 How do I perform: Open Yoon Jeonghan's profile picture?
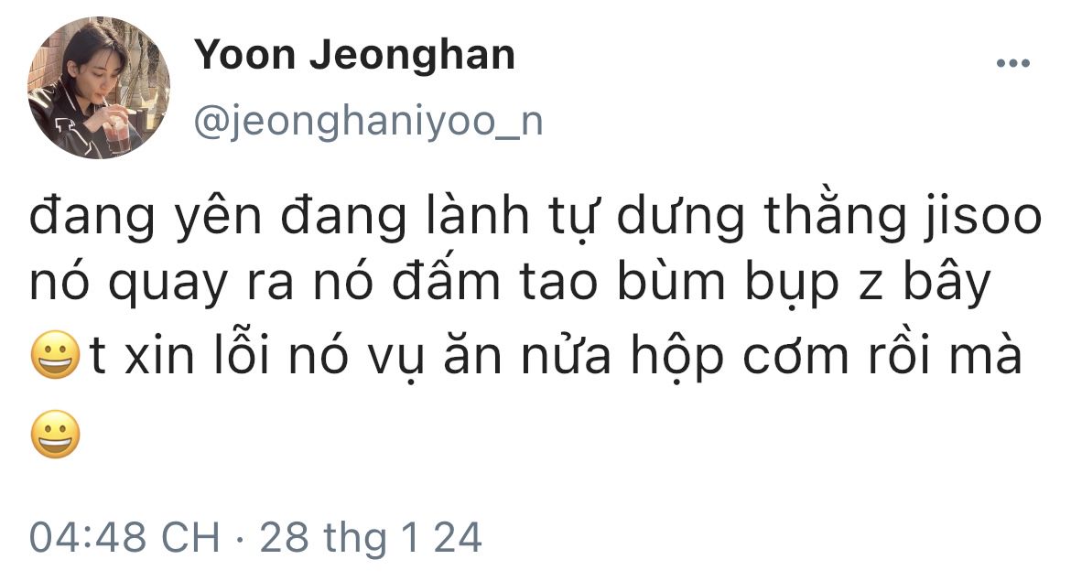click(98, 88)
